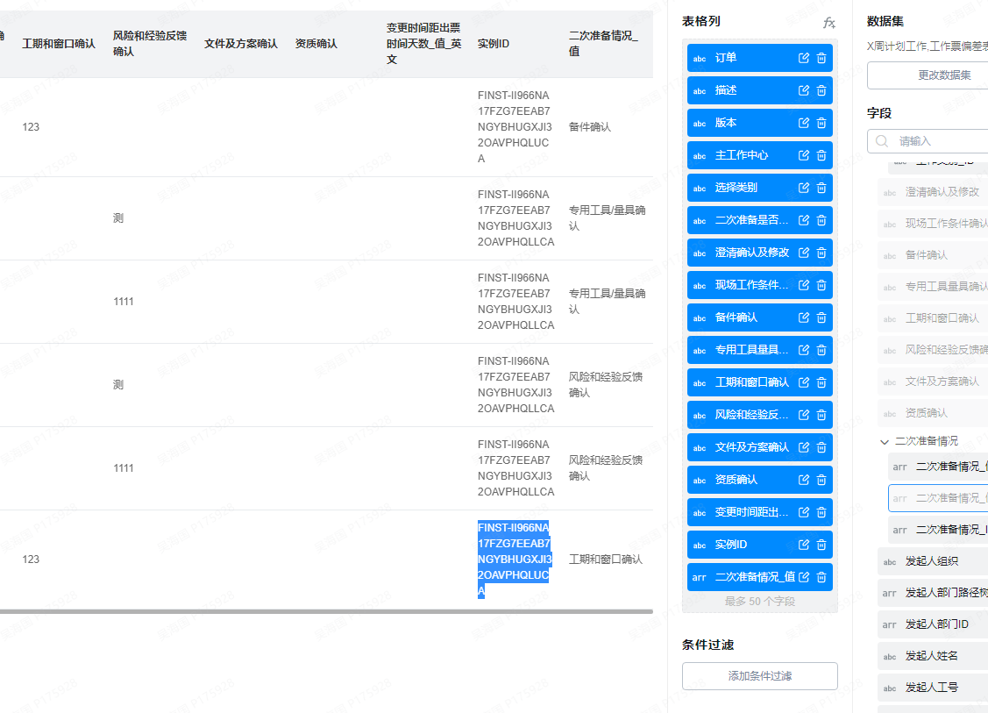Viewport: 988px width, 713px height.
Task: Edit the 工期和窗口确认 column field
Action: point(803,382)
